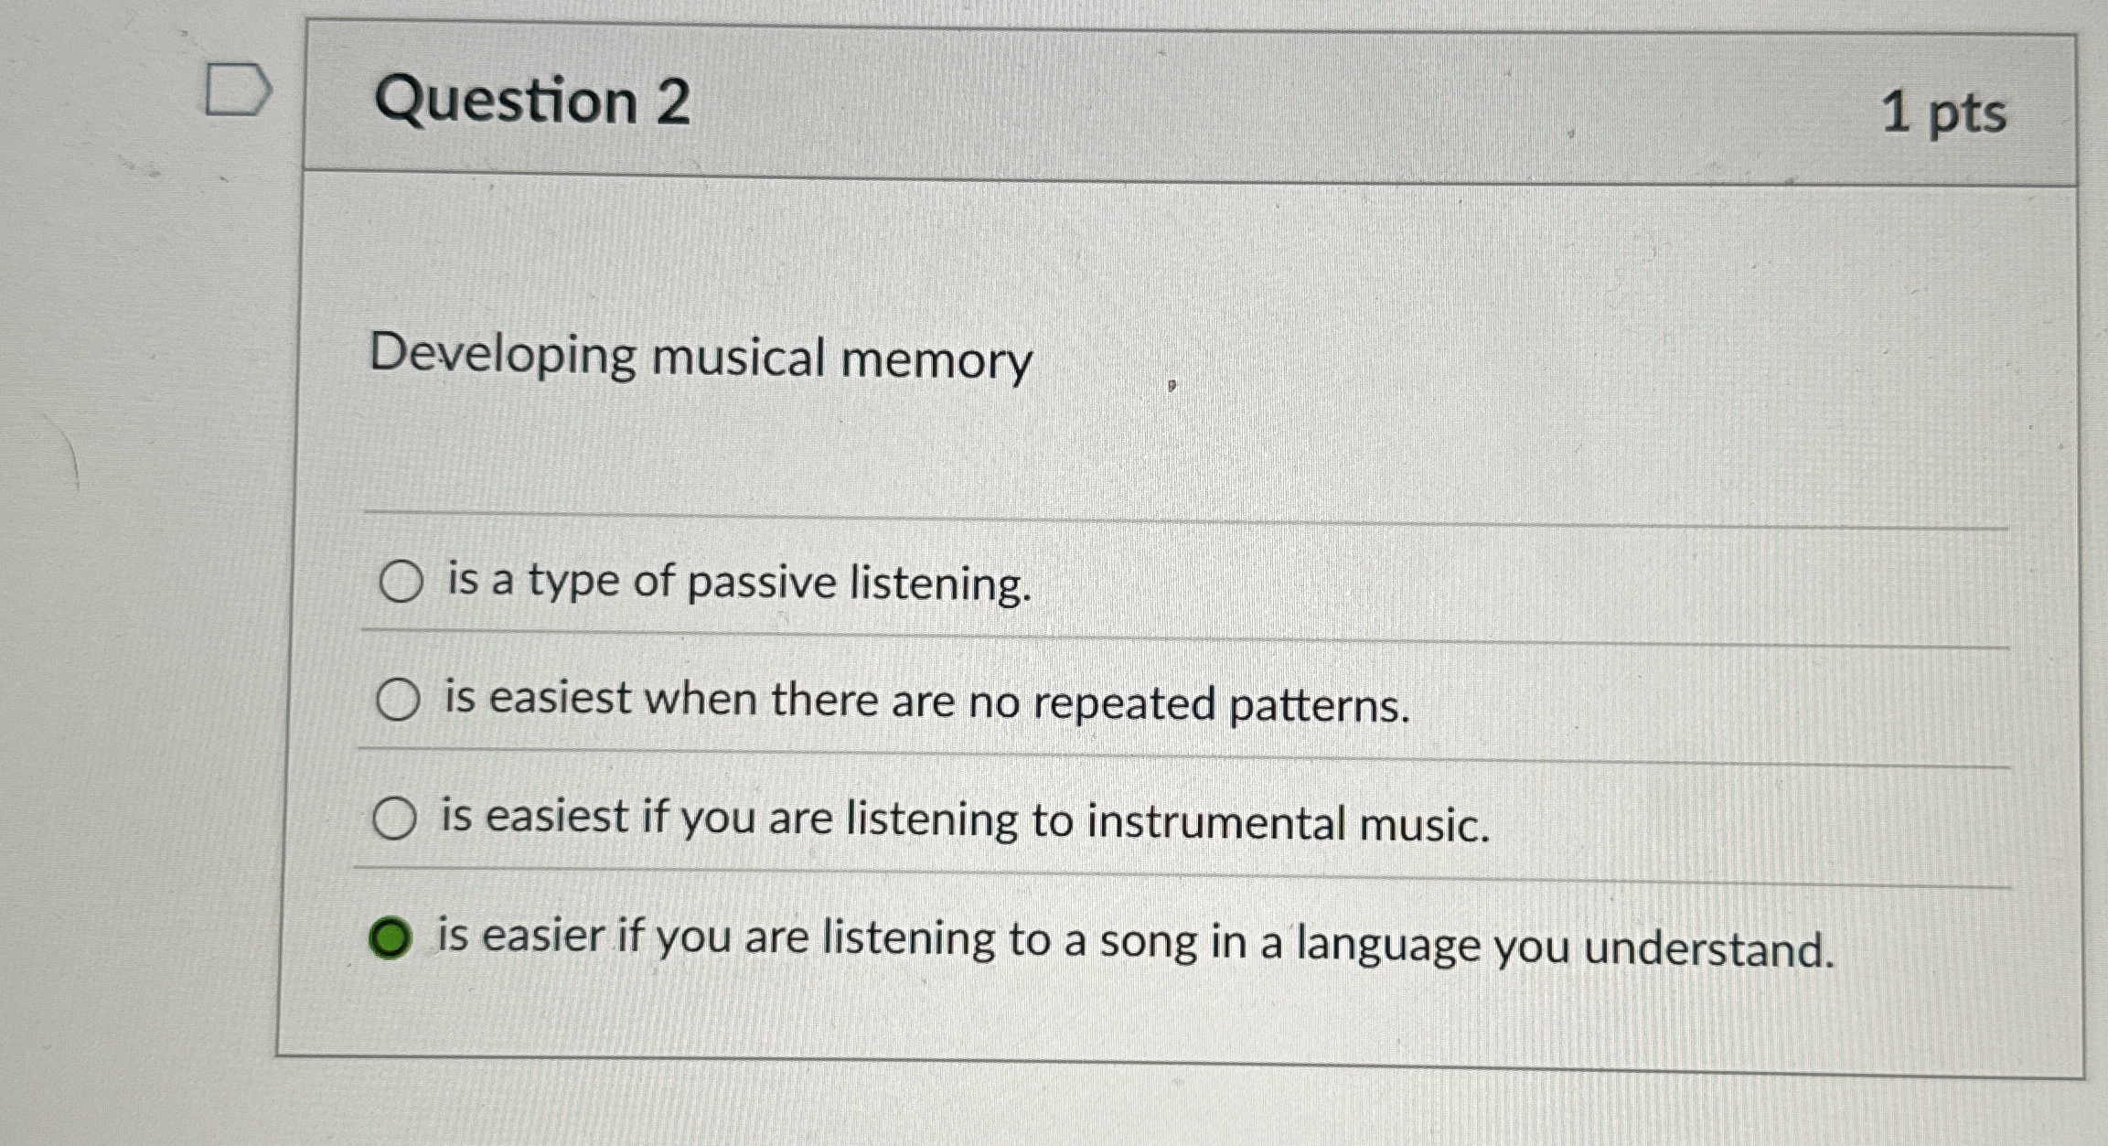Screen dimensions: 2108x1146
Task: Select the radio button for passive listening answer
Action: tap(400, 580)
